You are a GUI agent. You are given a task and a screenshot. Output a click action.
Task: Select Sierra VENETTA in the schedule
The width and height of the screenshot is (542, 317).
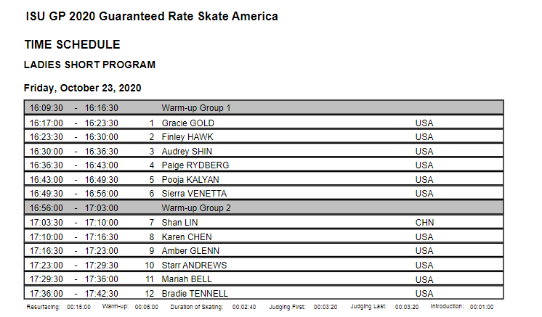tap(194, 194)
